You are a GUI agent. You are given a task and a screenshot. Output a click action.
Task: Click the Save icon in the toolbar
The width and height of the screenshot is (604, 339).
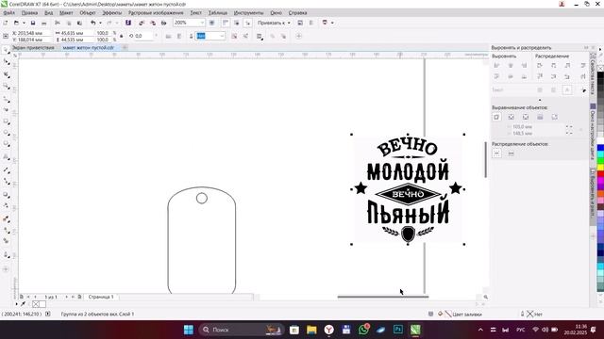tap(33, 23)
